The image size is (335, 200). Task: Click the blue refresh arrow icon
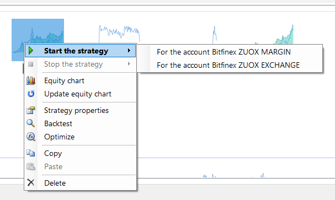(x=31, y=94)
